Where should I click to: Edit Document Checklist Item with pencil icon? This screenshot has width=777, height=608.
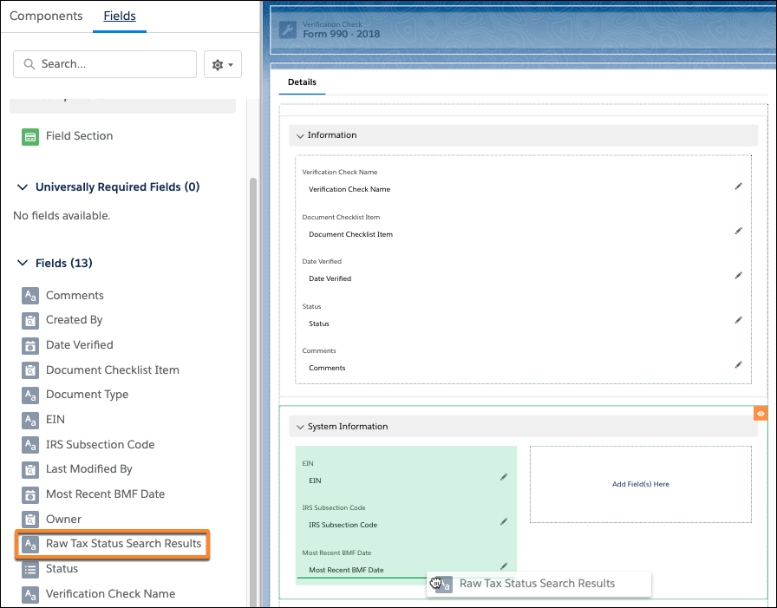pyautogui.click(x=738, y=231)
